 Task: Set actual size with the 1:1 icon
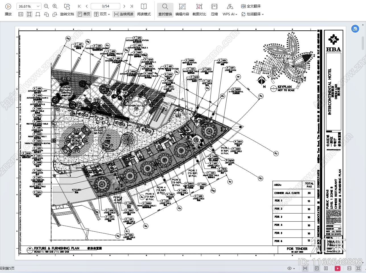[x=21, y=14]
